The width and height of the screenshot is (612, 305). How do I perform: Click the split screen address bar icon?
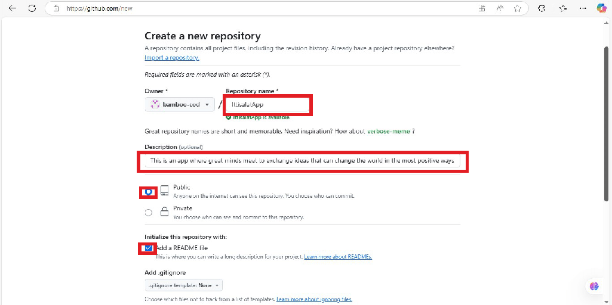tap(482, 8)
